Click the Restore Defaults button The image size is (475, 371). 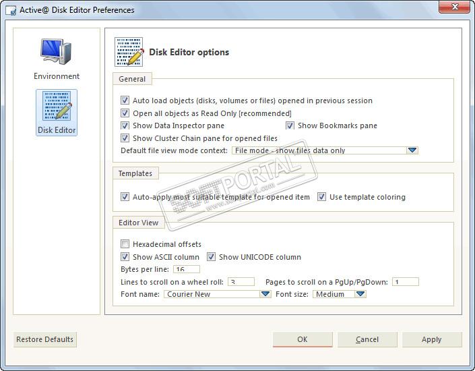[x=45, y=339]
